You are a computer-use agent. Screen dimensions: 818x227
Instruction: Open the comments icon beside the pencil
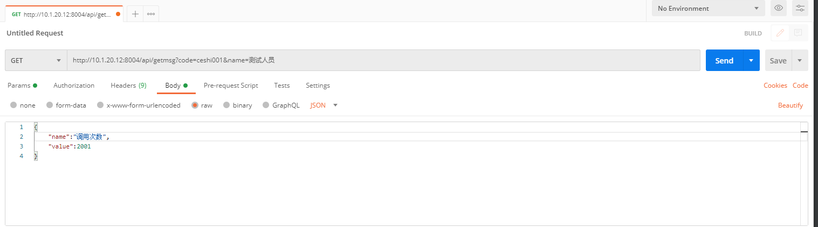(x=798, y=33)
